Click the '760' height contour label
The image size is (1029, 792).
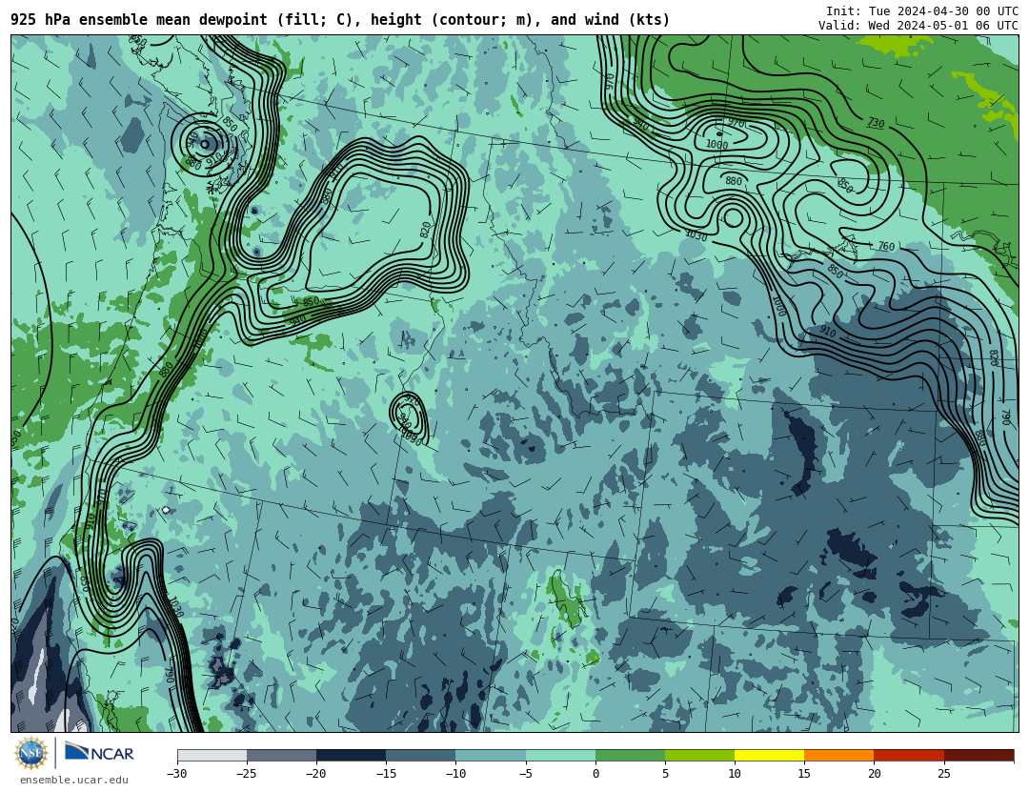886,246
